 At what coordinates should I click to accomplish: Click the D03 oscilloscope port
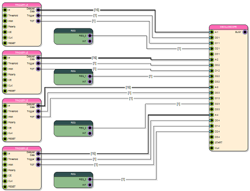211,92
